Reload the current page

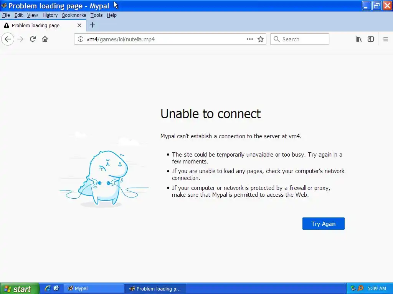point(33,39)
